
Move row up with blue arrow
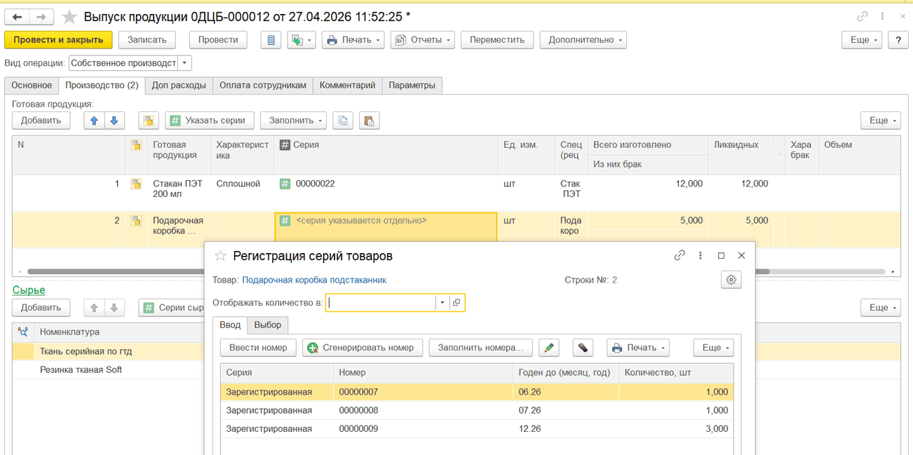click(x=94, y=121)
